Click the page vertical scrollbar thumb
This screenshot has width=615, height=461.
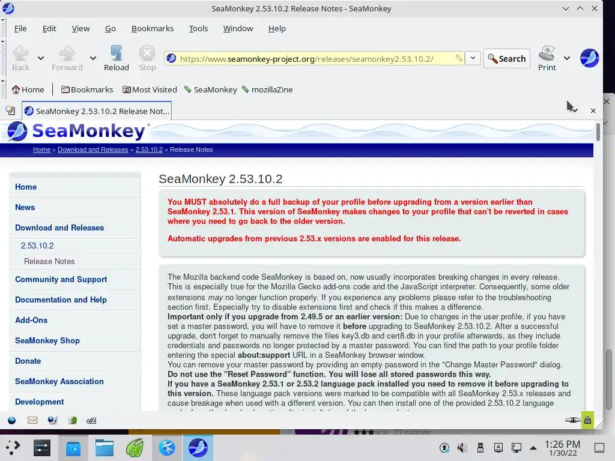tap(598, 131)
